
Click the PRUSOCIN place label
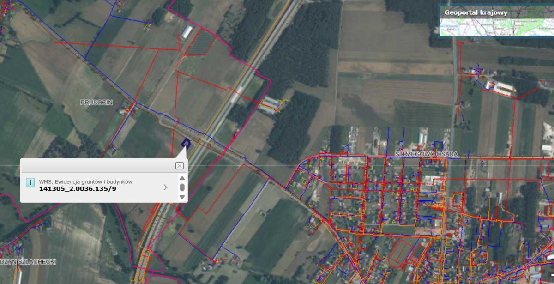click(96, 102)
